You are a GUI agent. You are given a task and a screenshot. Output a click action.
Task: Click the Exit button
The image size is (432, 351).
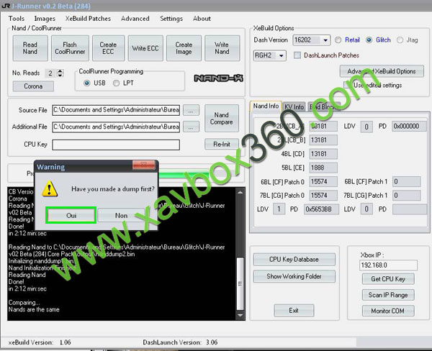(x=294, y=311)
